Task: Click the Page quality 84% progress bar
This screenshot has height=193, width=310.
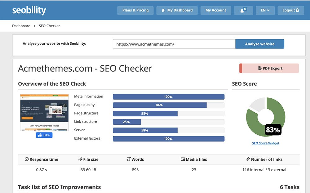Action: 168,105
